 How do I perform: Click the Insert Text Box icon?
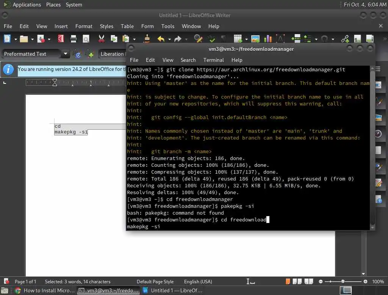[x=280, y=39]
